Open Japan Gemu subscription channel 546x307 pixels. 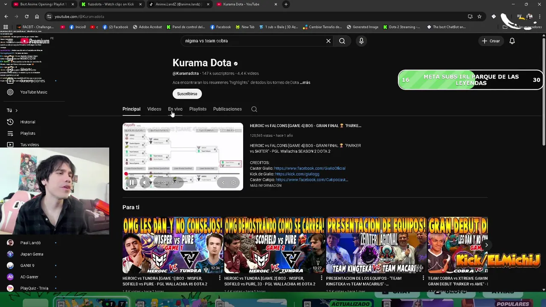point(32,254)
